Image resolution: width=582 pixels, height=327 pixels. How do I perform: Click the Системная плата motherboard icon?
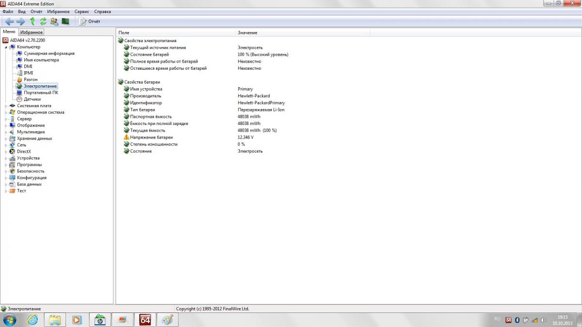[13, 106]
